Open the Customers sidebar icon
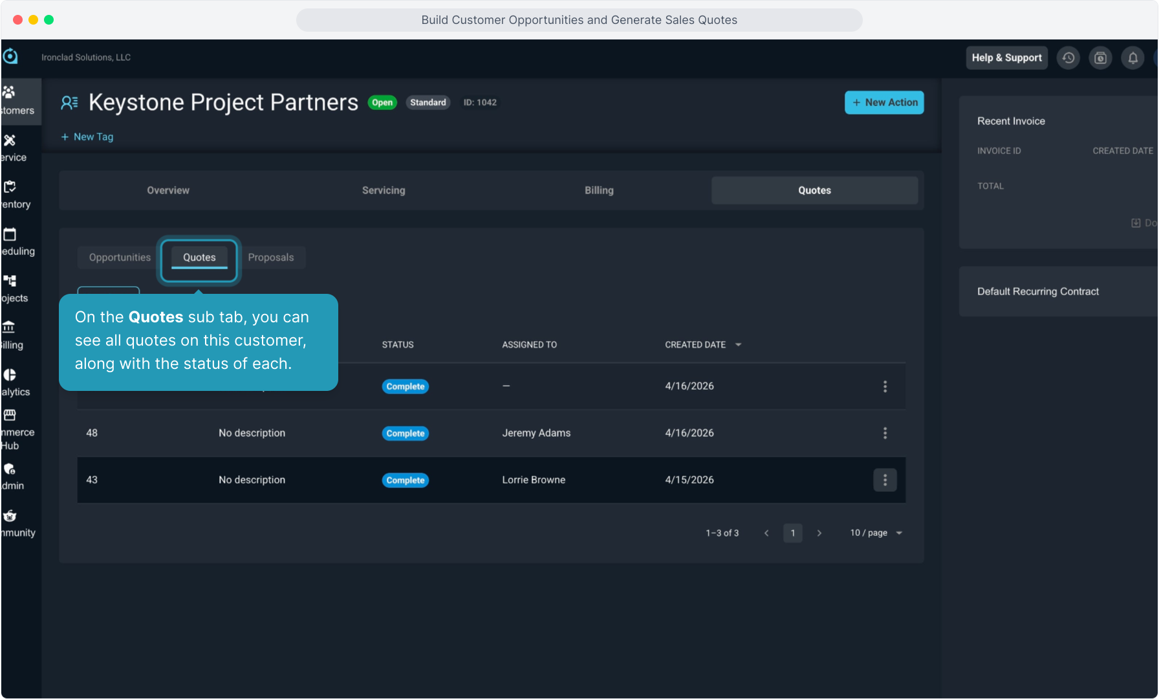 pyautogui.click(x=10, y=93)
